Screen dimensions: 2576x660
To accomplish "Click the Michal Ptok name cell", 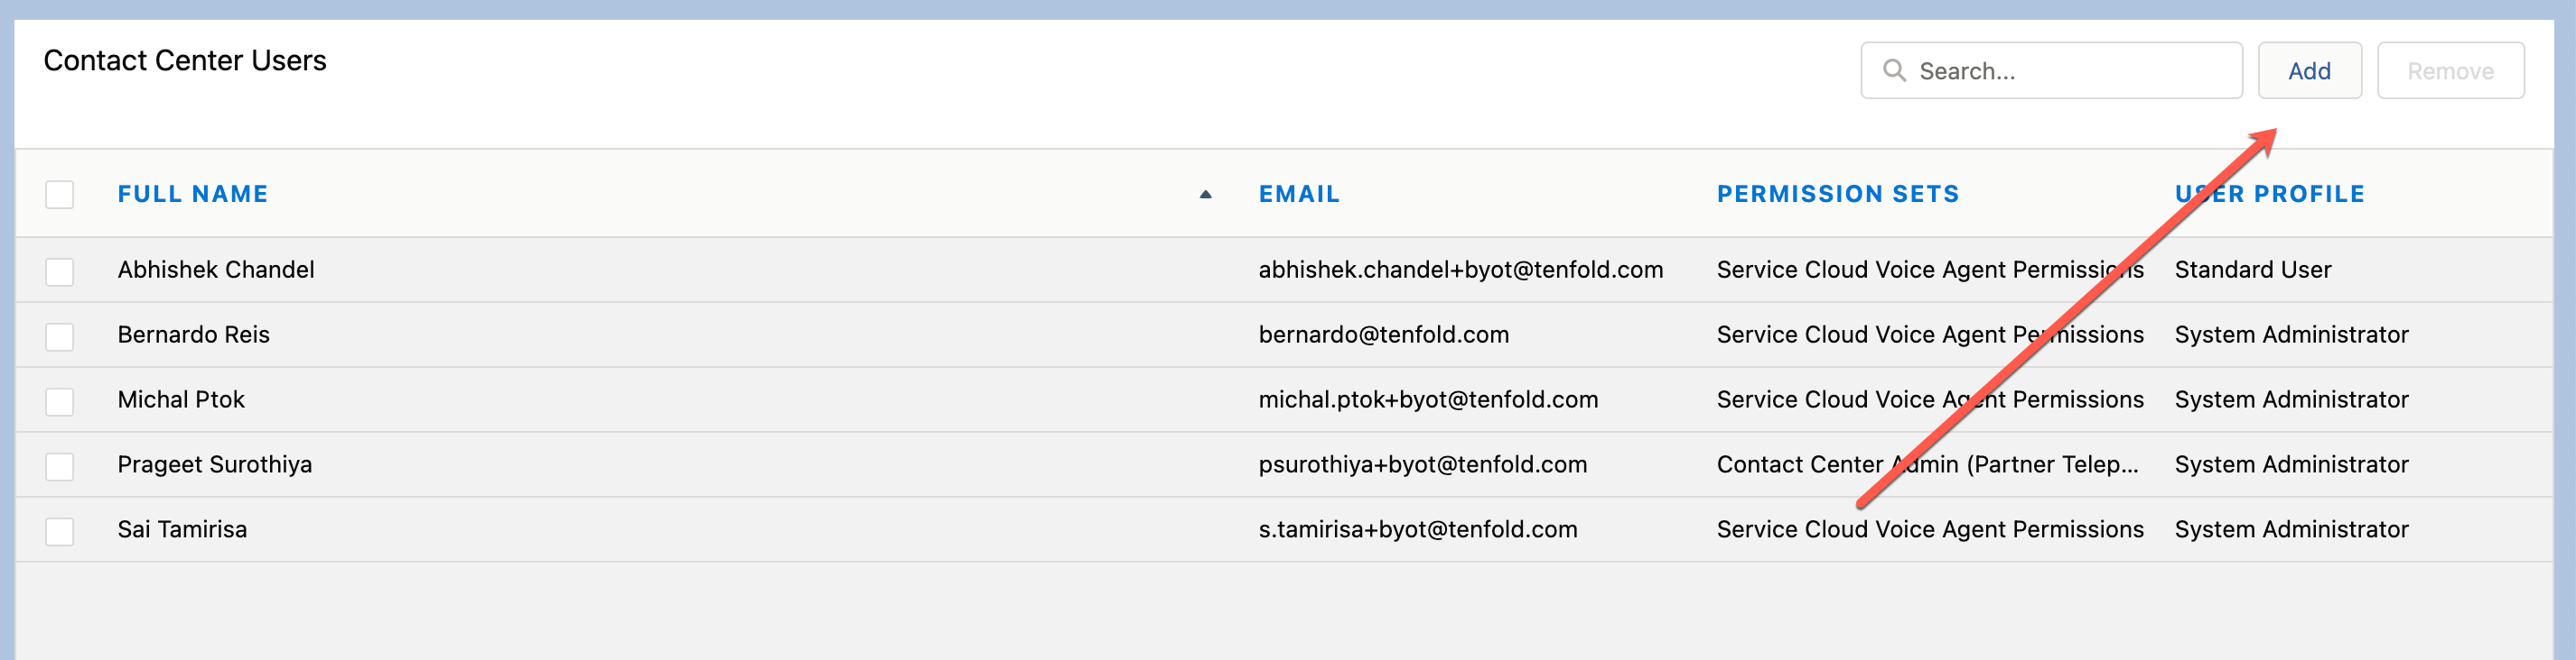I will coord(181,399).
